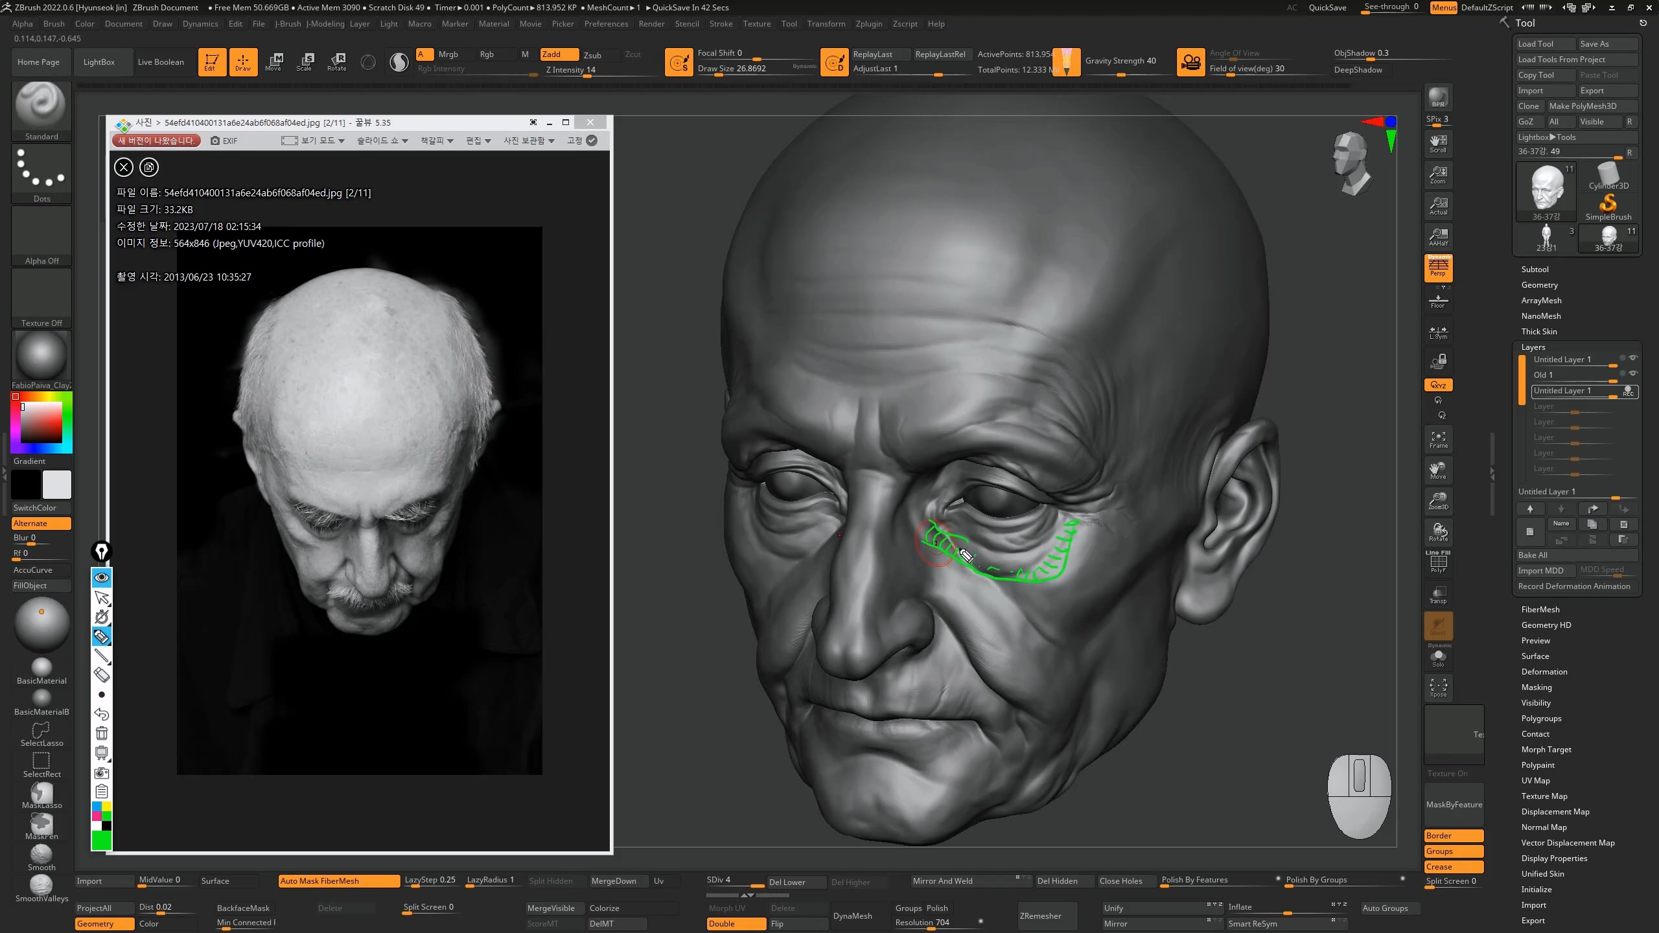Enable the Transp transparency icon
1659x933 pixels.
coord(1438,595)
